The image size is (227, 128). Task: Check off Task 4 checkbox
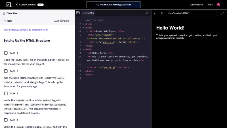click(6, 120)
